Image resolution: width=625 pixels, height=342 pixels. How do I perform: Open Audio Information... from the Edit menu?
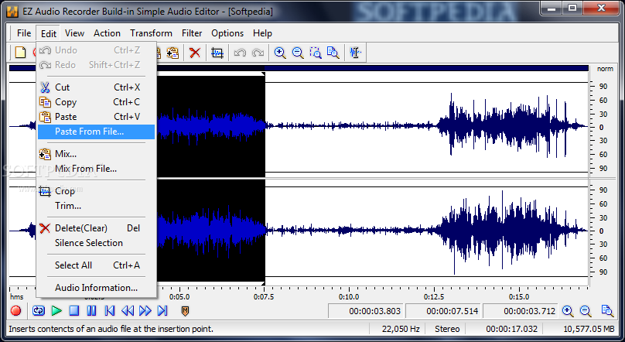coord(96,287)
